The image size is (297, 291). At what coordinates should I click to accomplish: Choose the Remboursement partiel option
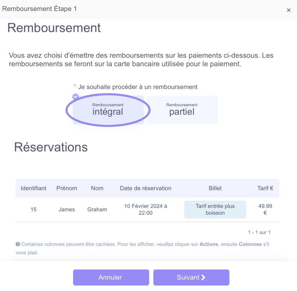coord(182,110)
